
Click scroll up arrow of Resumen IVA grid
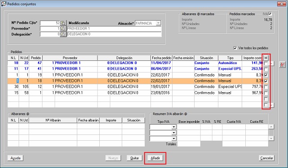click(x=271, y=126)
